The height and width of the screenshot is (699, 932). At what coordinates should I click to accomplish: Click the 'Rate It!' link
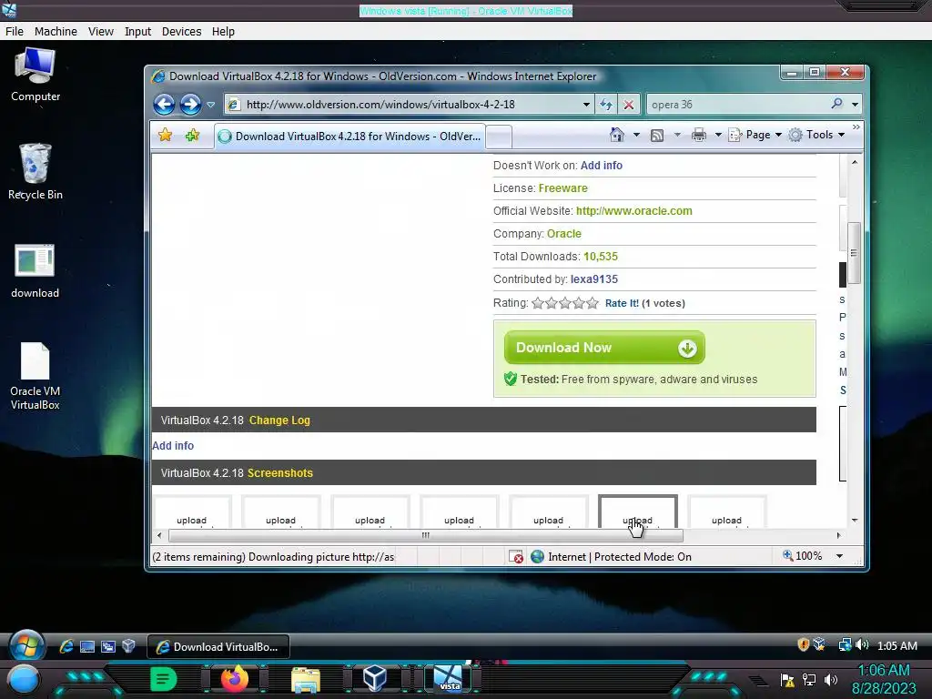622,303
